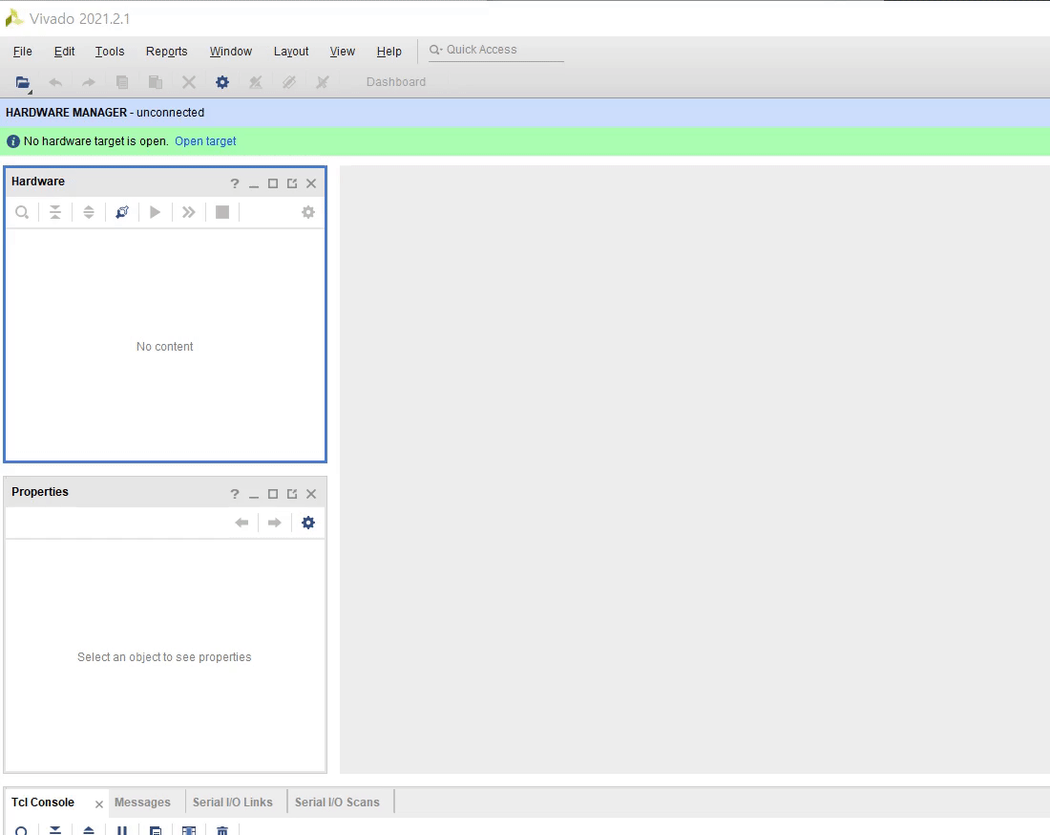1050x835 pixels.
Task: Open the Layout menu
Action: [290, 52]
